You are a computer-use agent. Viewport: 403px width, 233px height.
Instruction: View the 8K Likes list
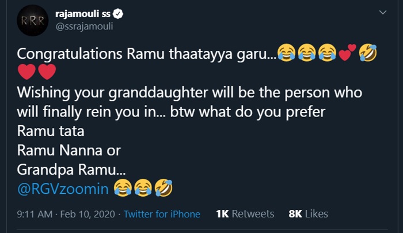click(308, 214)
